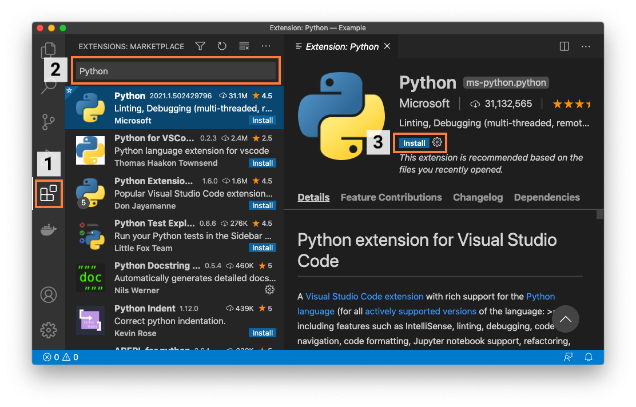Open the Python language link
The width and height of the screenshot is (636, 407).
tap(540, 296)
